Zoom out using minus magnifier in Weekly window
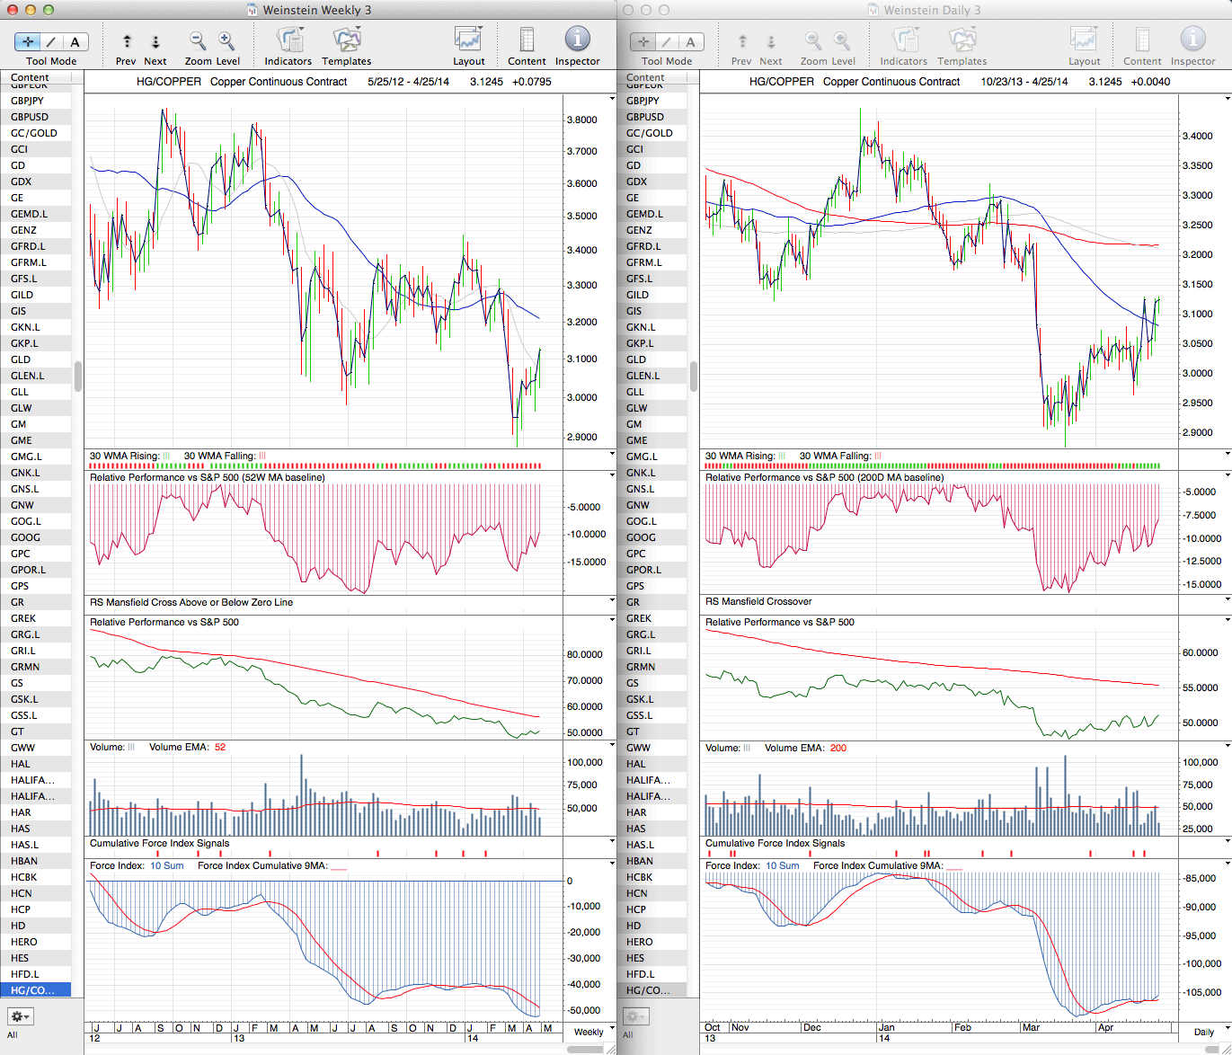Viewport: 1232px width, 1055px height. click(198, 41)
